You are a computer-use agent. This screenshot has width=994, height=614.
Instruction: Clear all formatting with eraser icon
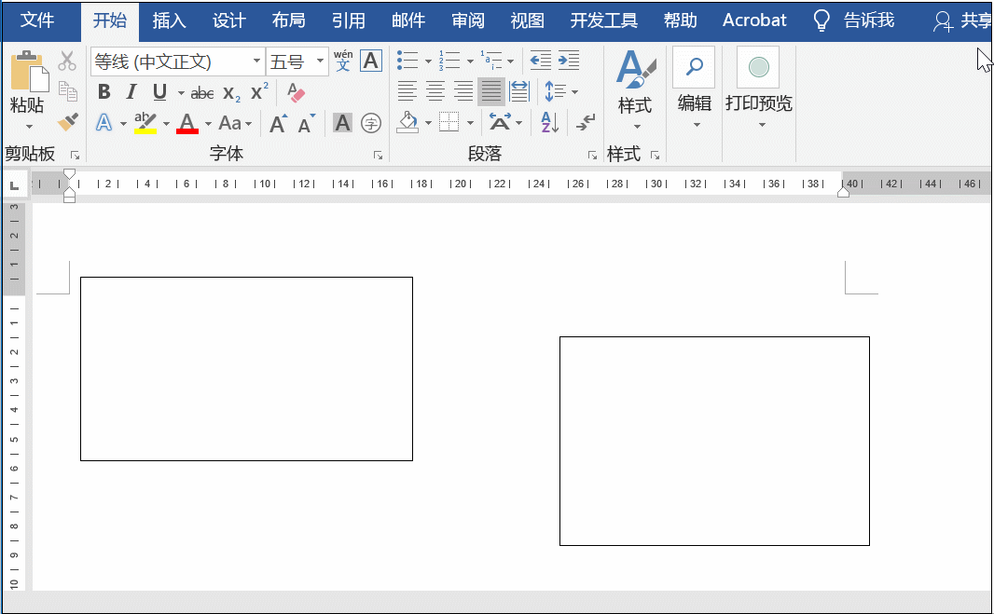tap(296, 92)
